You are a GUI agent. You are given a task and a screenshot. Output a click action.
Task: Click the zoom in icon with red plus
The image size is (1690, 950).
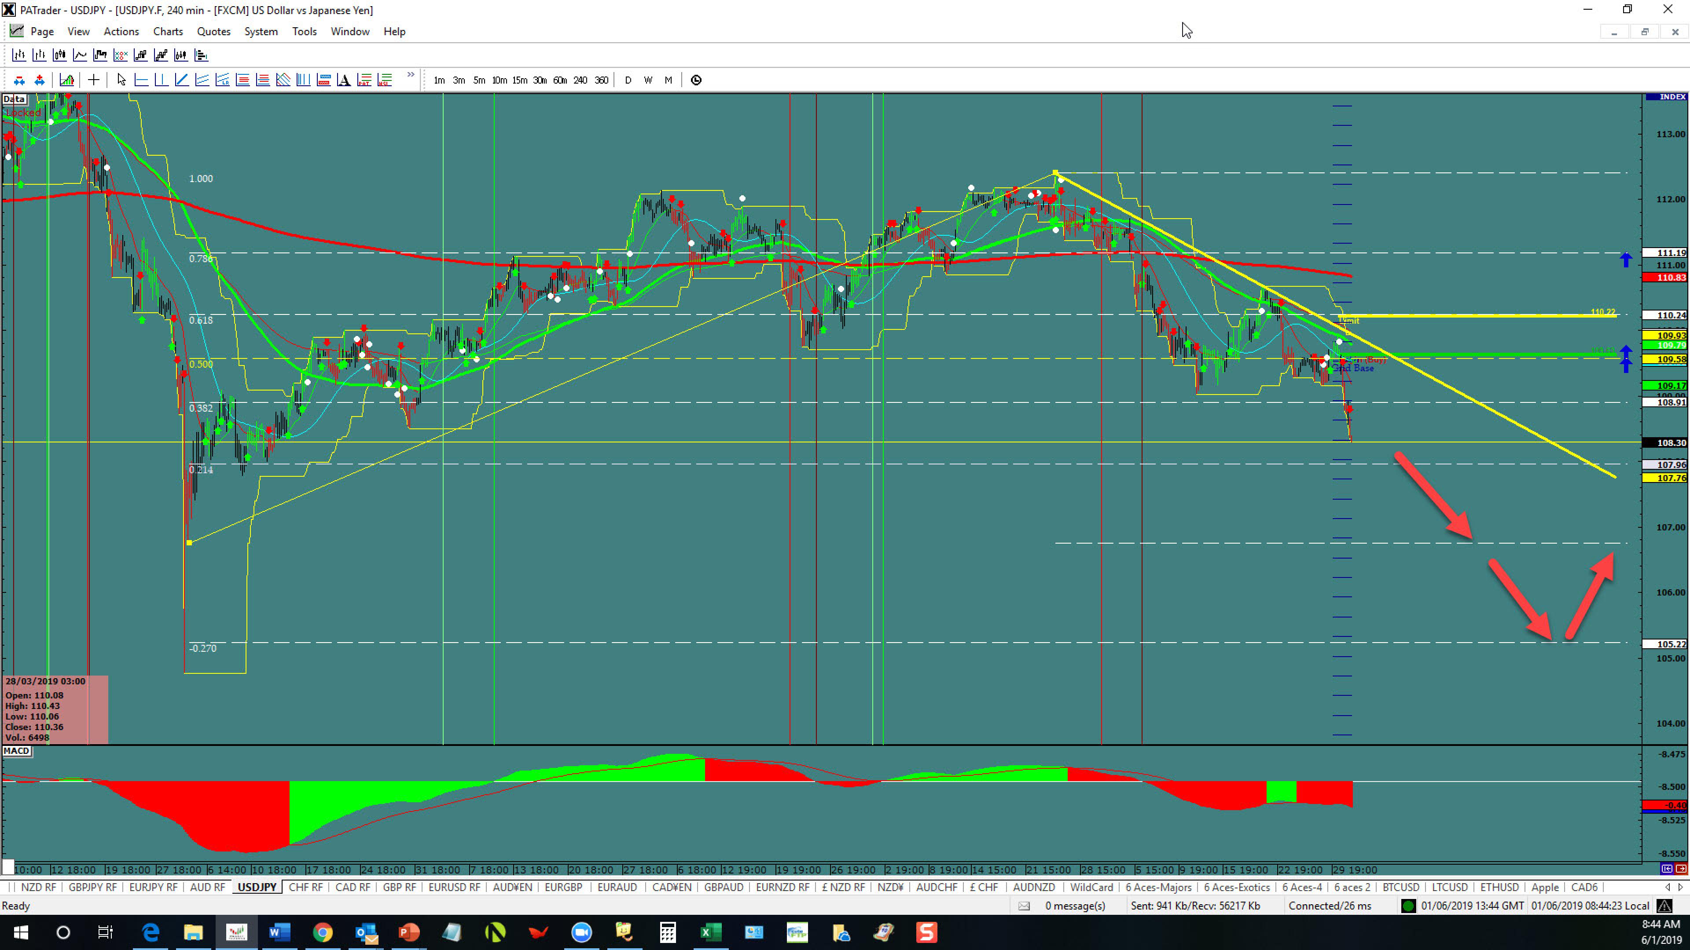coord(39,80)
